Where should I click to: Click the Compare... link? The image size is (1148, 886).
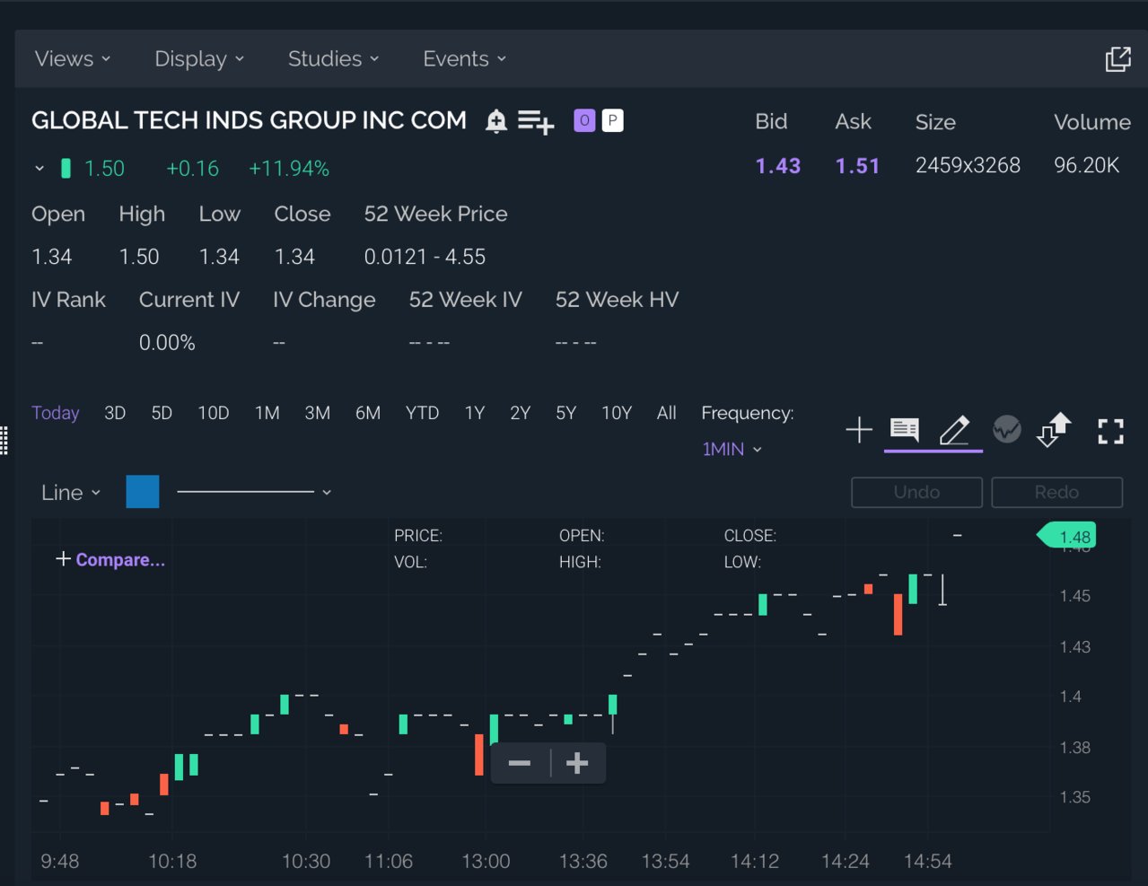[x=110, y=559]
